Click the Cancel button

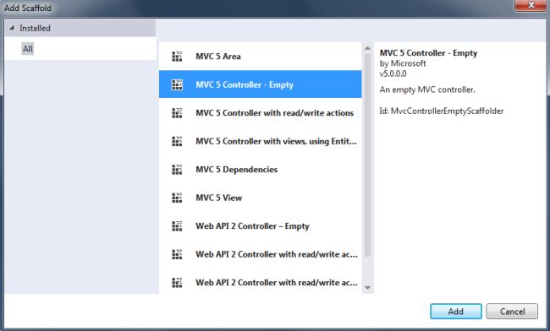point(512,311)
